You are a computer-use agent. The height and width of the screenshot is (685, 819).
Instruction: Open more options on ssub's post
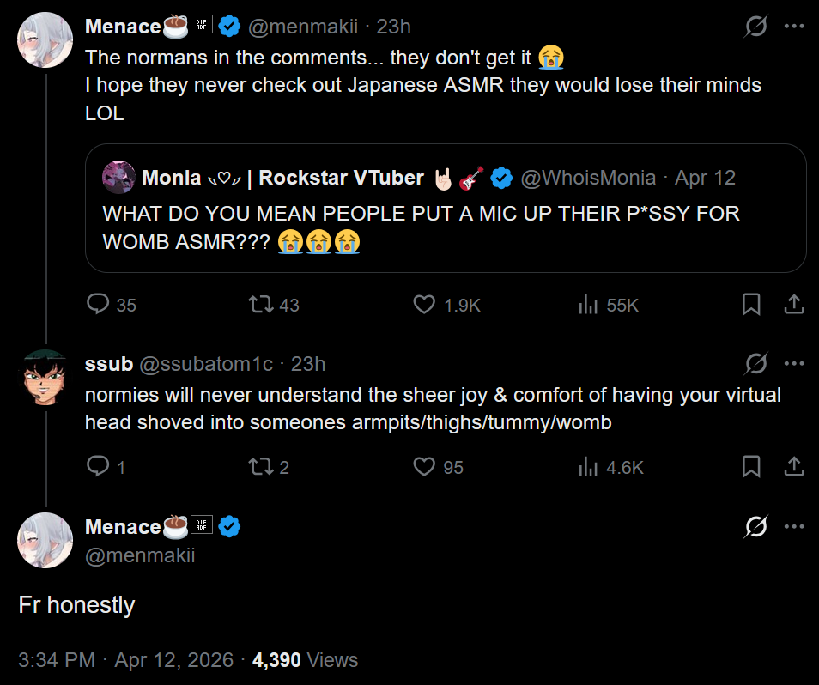(794, 364)
